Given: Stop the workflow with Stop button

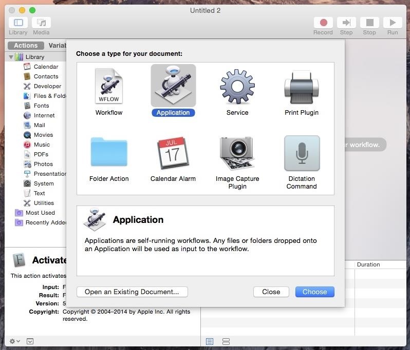Looking at the screenshot, I should tap(369, 23).
